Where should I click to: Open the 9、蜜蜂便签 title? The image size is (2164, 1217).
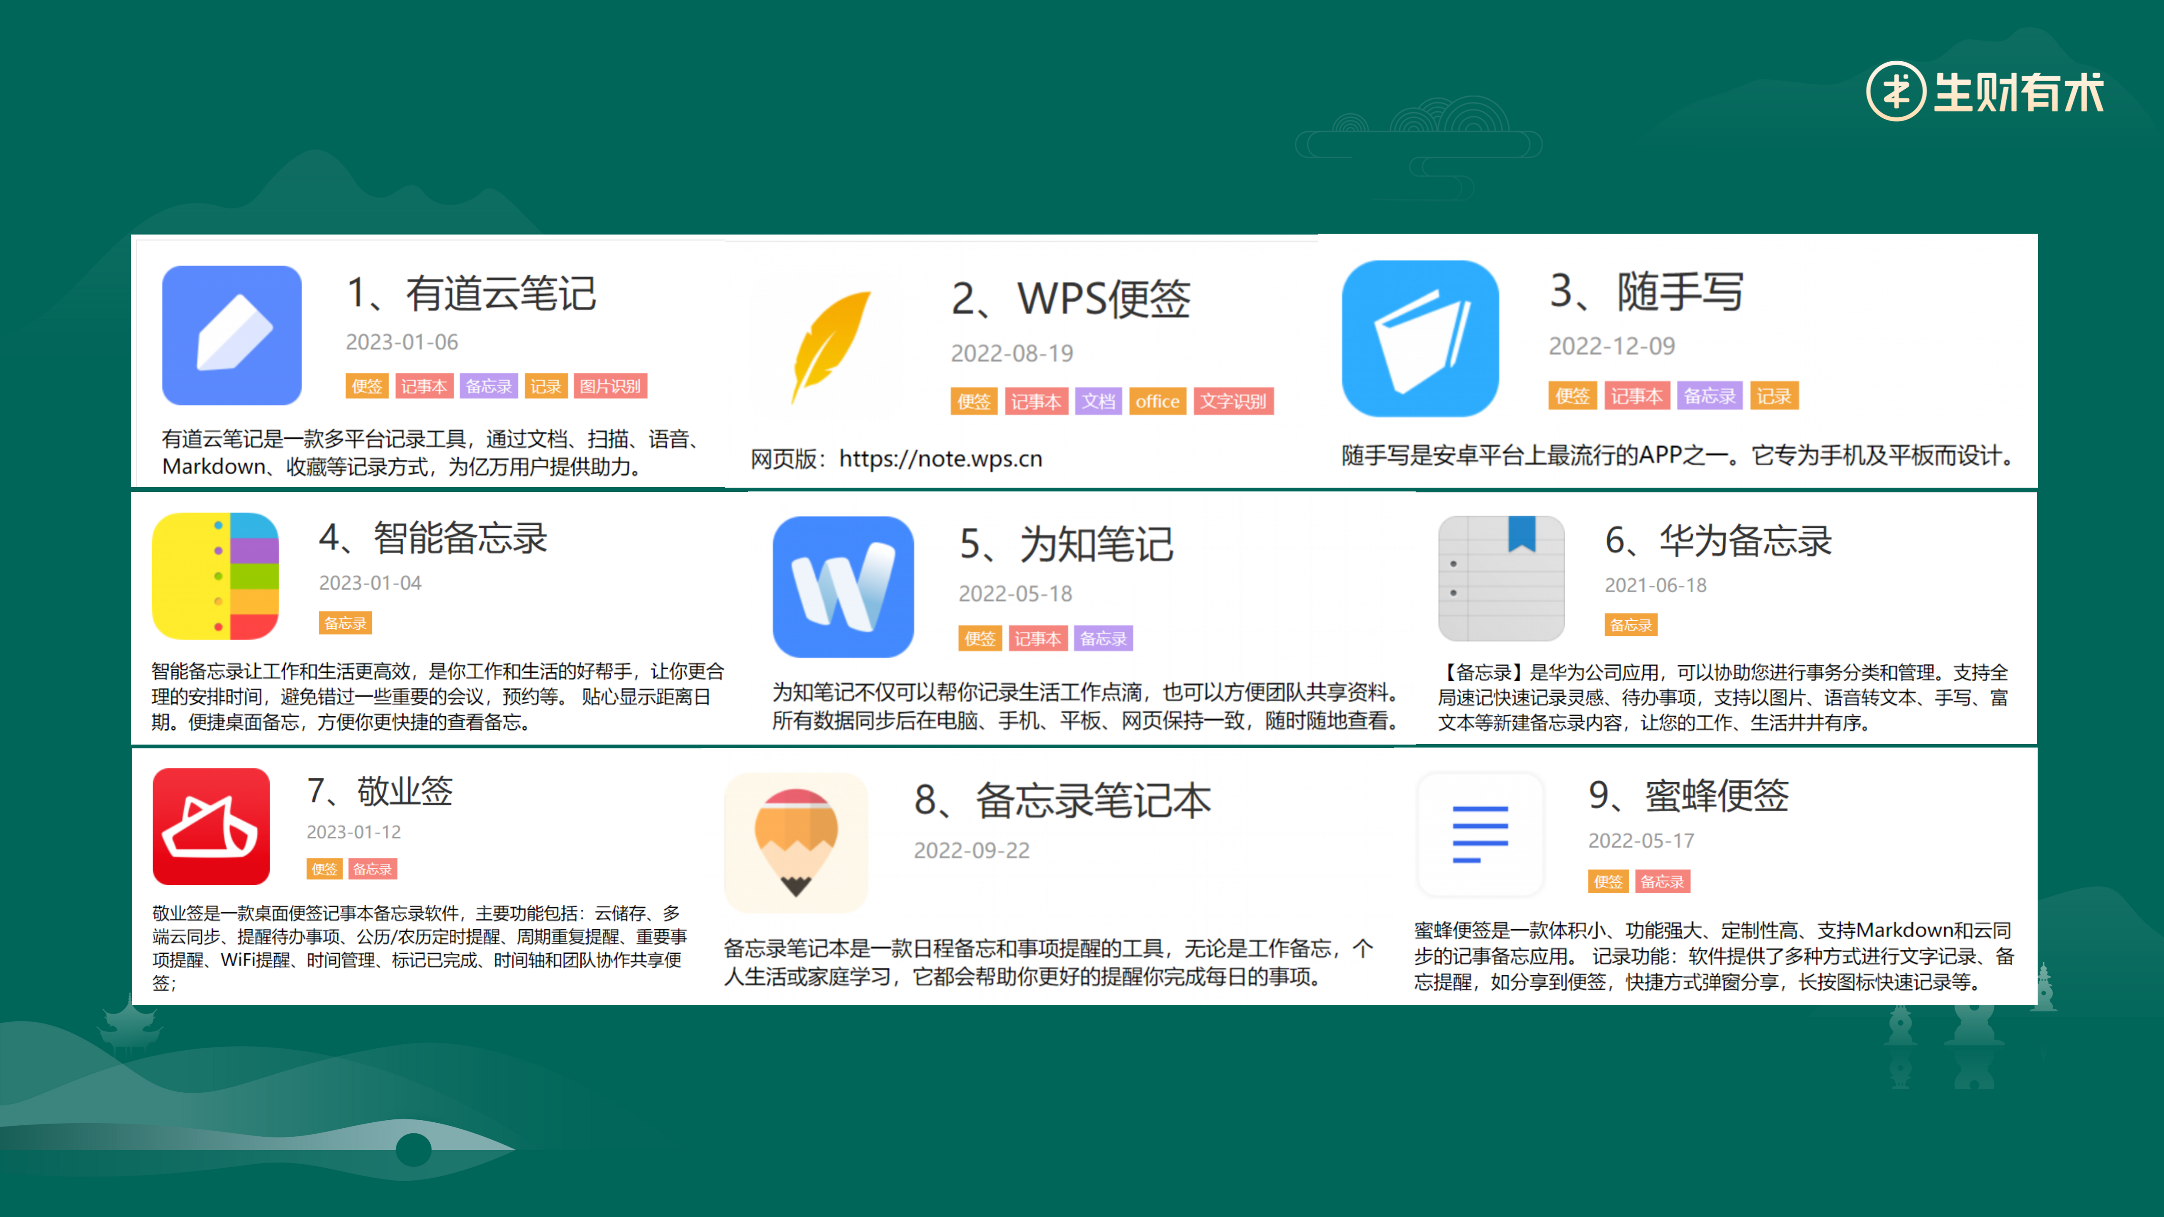tap(1689, 795)
